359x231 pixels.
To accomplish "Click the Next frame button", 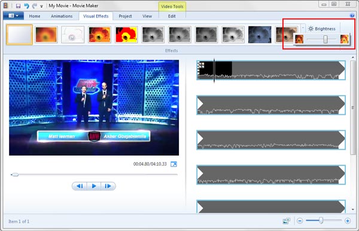I will tap(108, 186).
